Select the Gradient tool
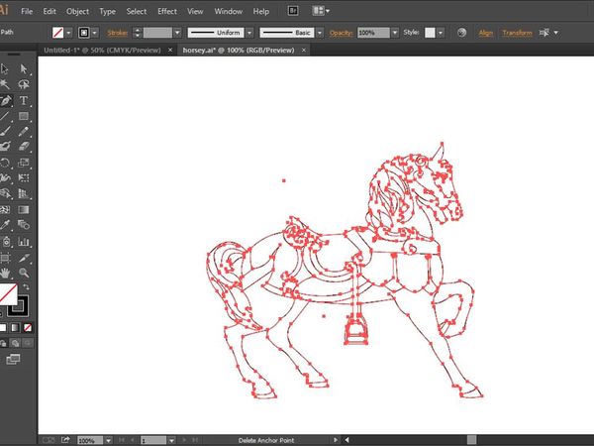 (x=24, y=209)
